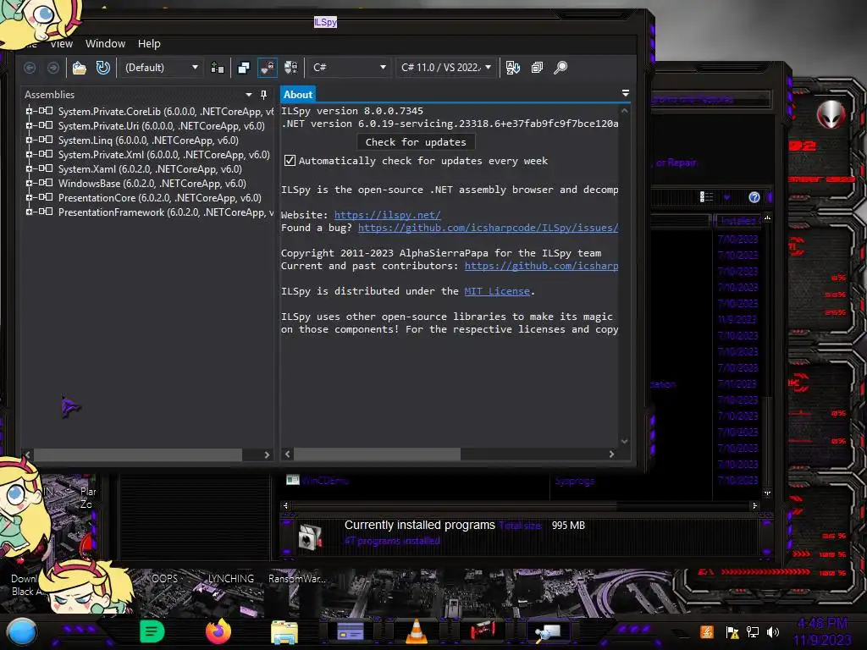867x650 pixels.
Task: Click the Check for updates button
Action: (416, 142)
